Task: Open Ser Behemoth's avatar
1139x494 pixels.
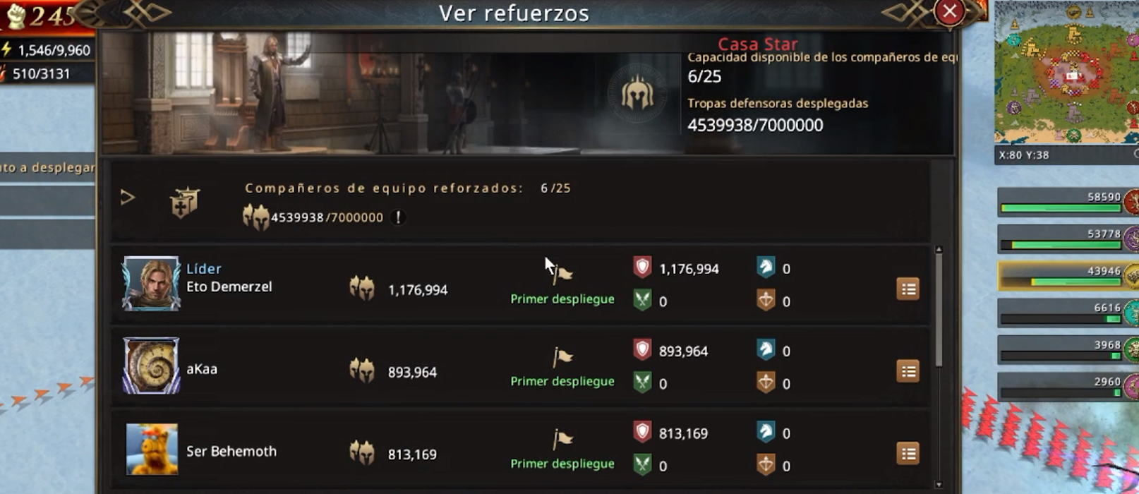Action: click(x=152, y=450)
